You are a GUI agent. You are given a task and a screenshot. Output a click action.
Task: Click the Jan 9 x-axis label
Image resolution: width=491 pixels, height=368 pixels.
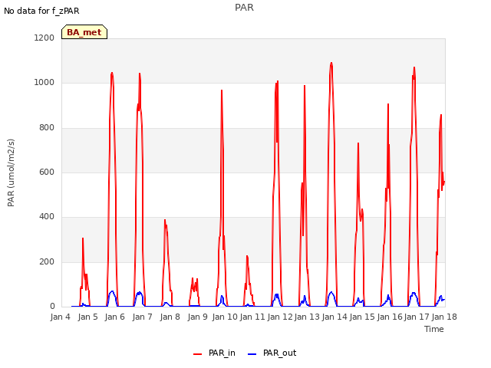tap(198, 317)
